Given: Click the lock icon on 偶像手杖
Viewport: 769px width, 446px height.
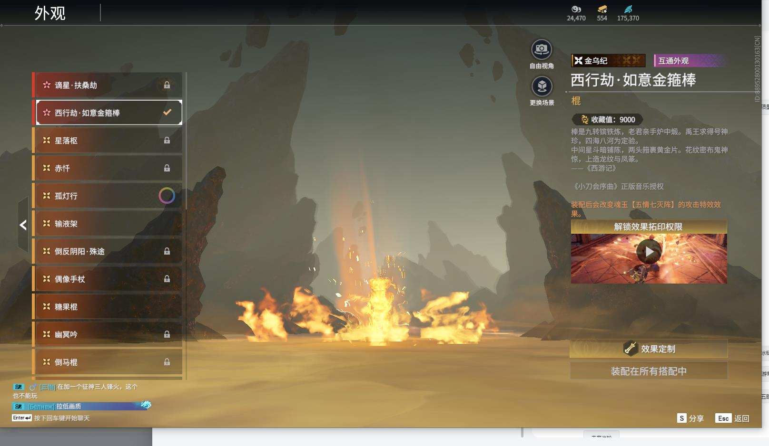Looking at the screenshot, I should [167, 279].
